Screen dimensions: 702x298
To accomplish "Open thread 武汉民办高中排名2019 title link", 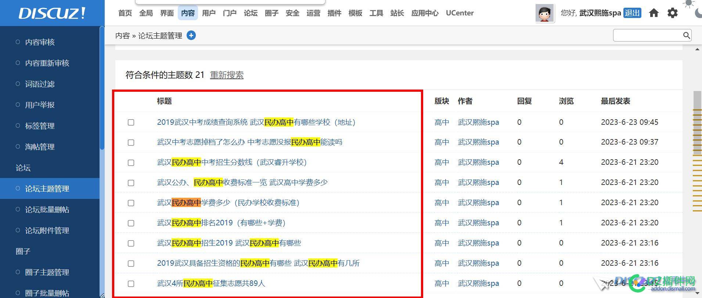I will point(221,223).
